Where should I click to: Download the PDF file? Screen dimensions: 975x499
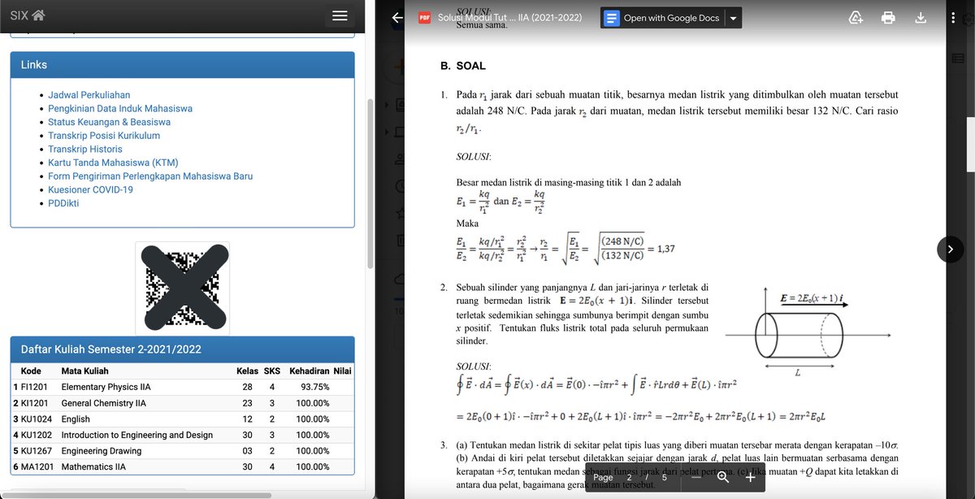click(x=921, y=18)
